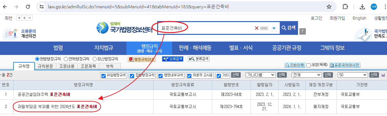
Task: Click 선택 button next to 가나다별 dropdown
Action: click(x=282, y=75)
